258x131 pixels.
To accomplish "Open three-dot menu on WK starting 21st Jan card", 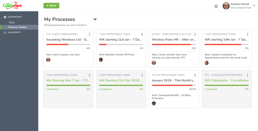I will pos(142,34).
